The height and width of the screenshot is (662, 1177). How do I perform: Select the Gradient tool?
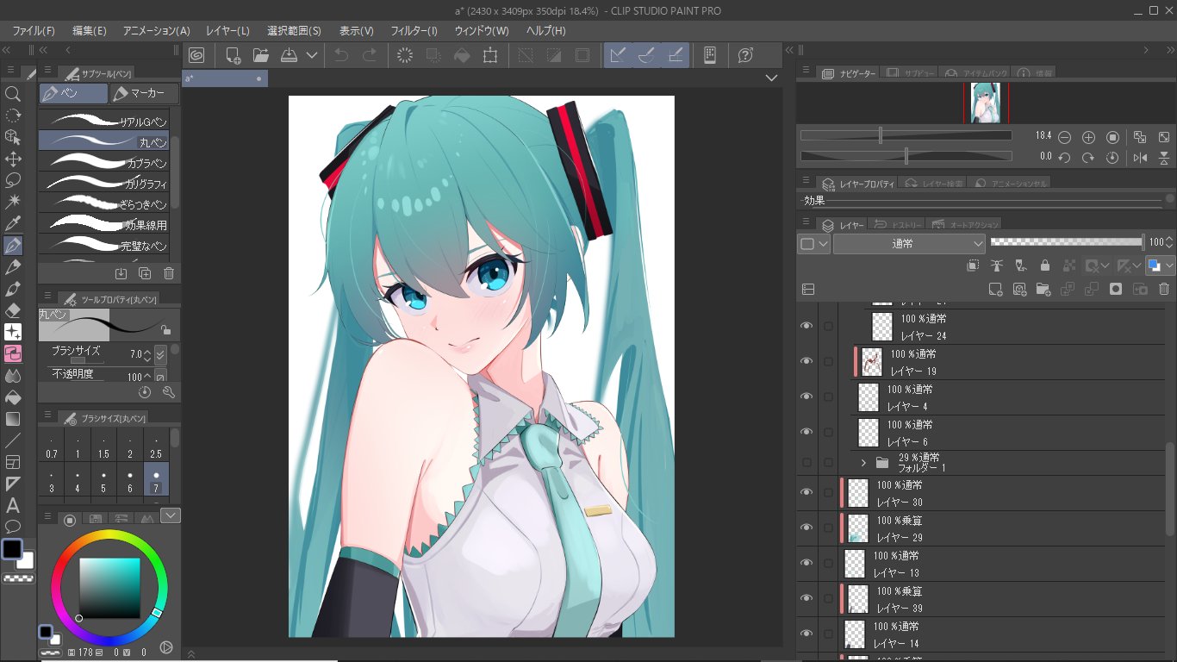13,419
